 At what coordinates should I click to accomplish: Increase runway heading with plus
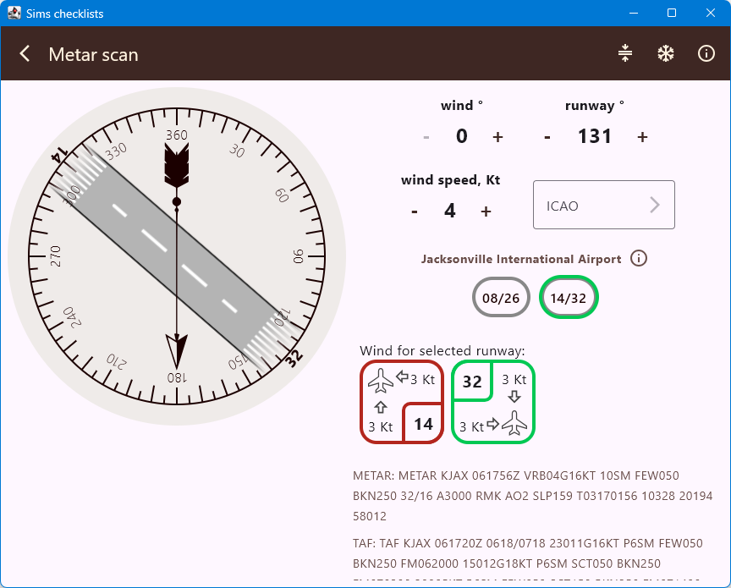[x=642, y=136]
